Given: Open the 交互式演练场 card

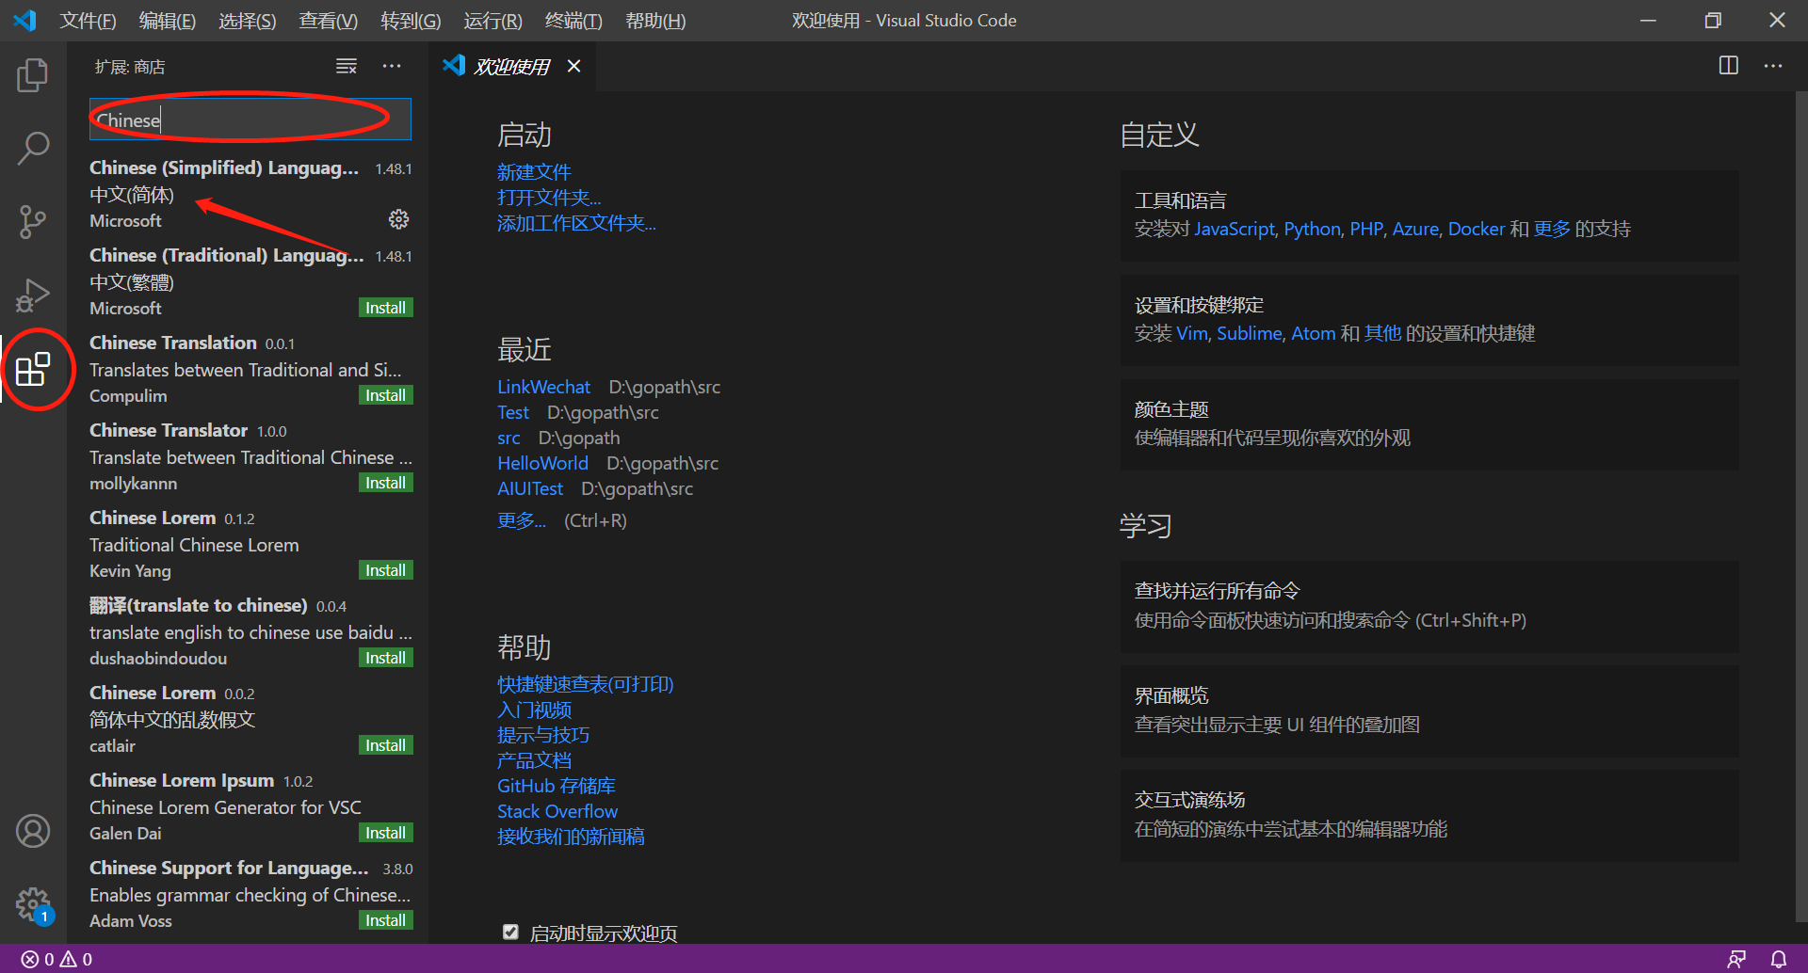Looking at the screenshot, I should coord(1429,815).
